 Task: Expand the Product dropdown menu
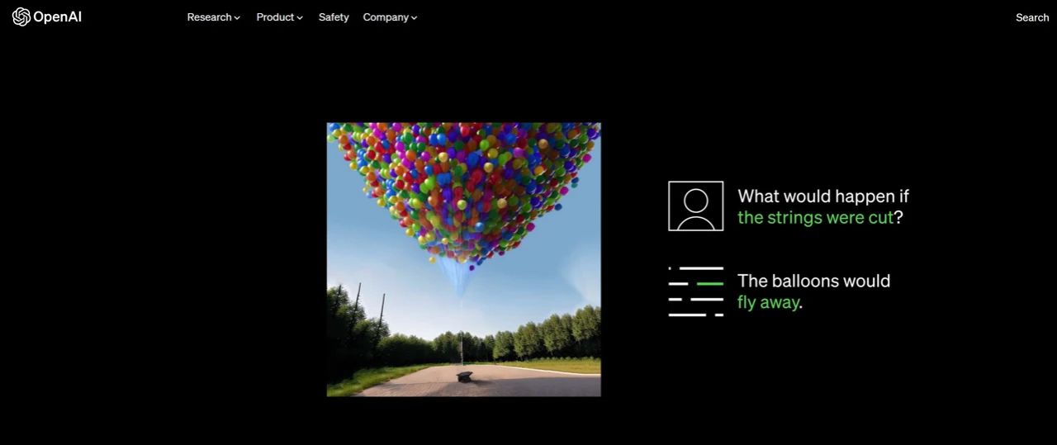coord(280,17)
